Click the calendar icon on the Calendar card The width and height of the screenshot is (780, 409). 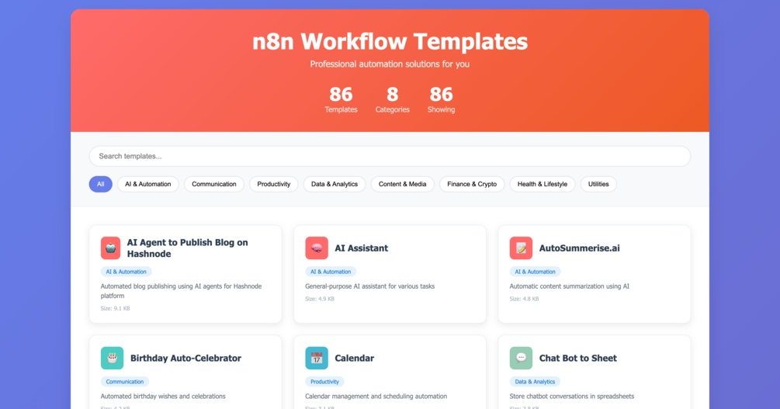pos(317,358)
